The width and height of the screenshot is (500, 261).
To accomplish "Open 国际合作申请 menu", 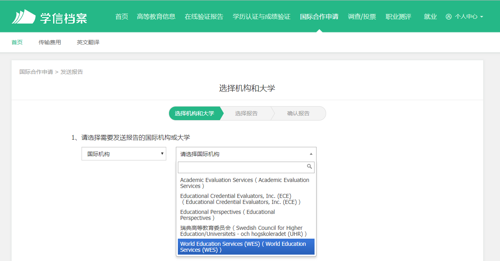I will [x=319, y=17].
